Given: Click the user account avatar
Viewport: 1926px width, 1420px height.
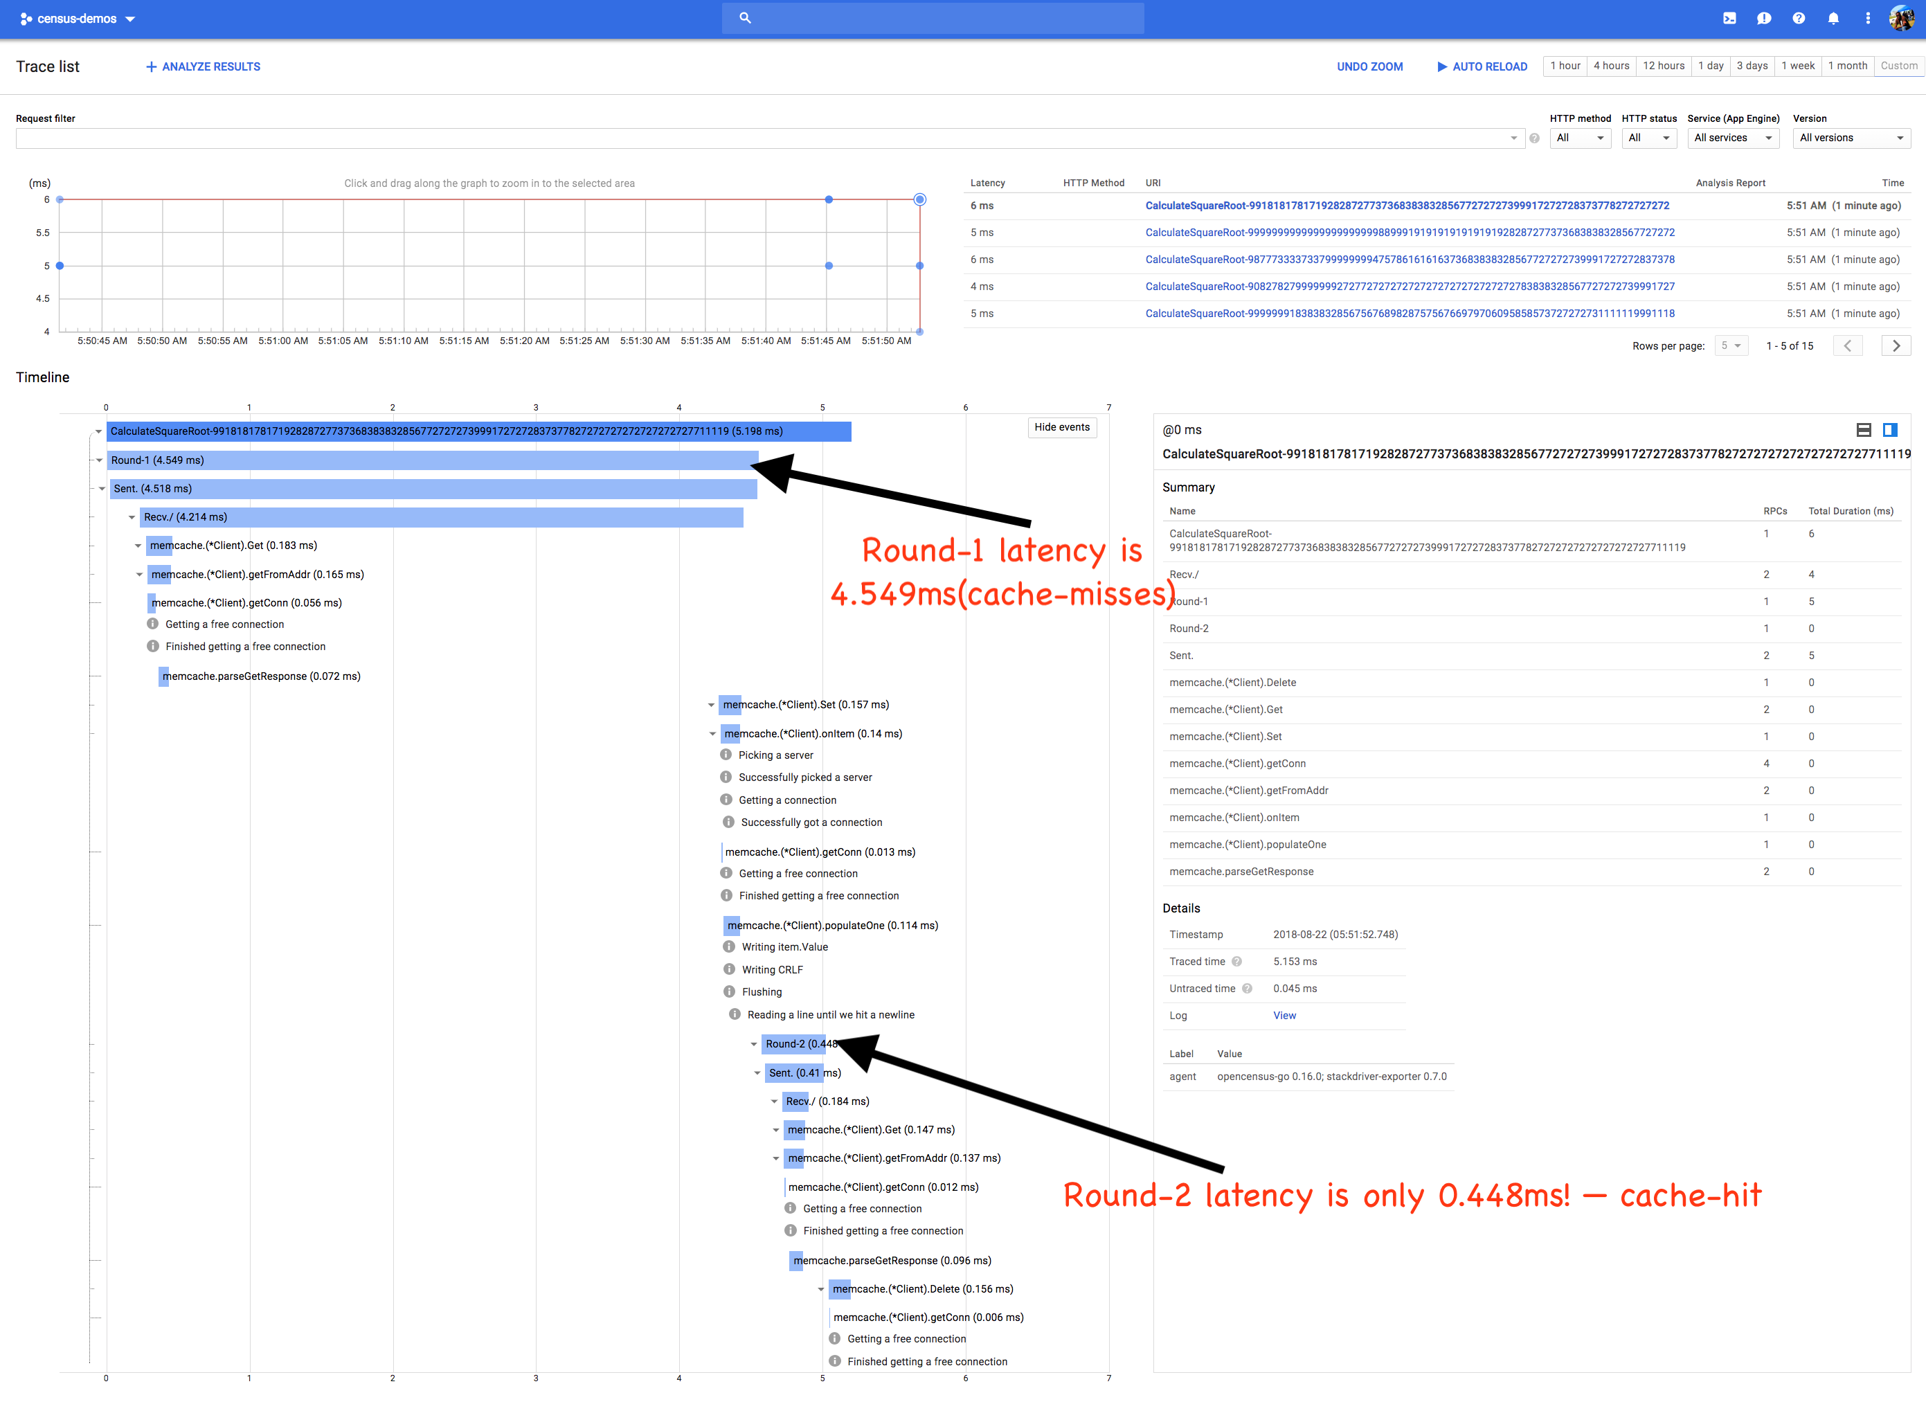Looking at the screenshot, I should (1901, 18).
